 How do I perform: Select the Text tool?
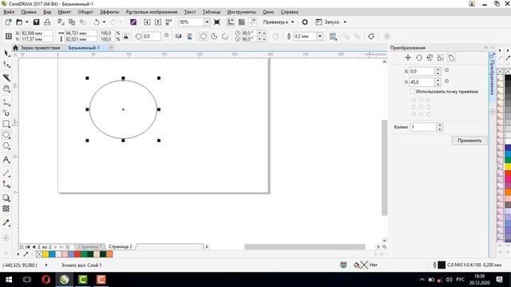click(x=6, y=159)
